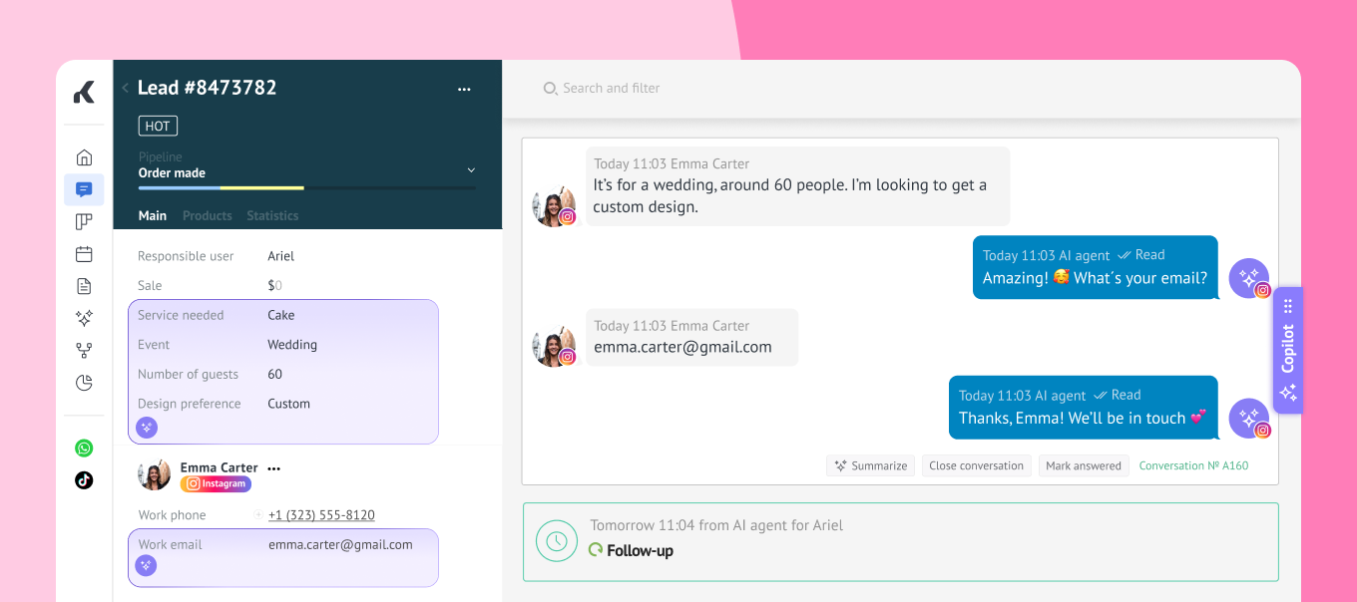This screenshot has width=1357, height=602.
Task: Open the AI sparkles icon in sidebar
Action: pyautogui.click(x=84, y=319)
